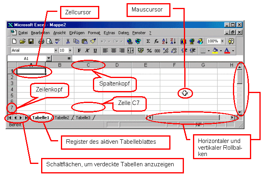Viewport: 263px width, 175px height.
Task: Decrease decimal places icon
Action: [x=174, y=50]
